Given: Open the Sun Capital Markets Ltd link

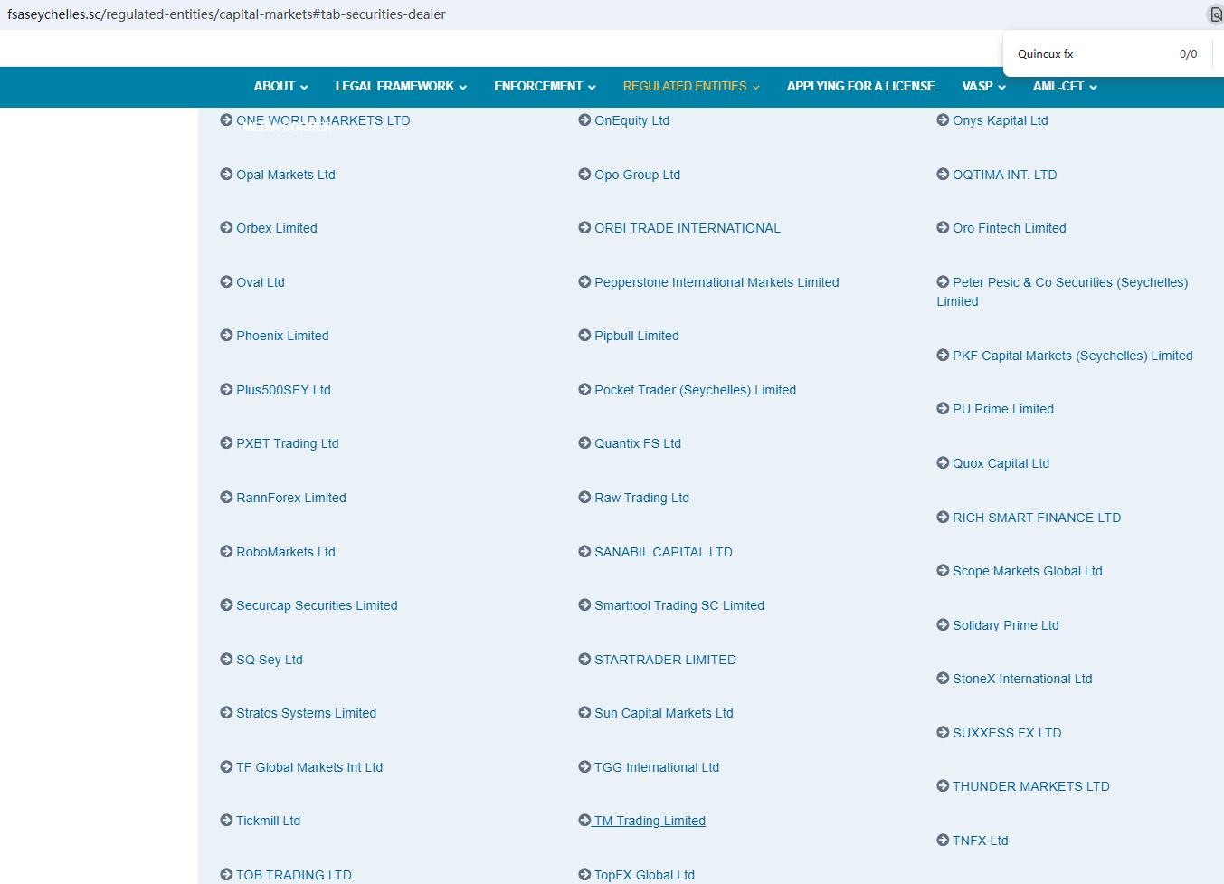Looking at the screenshot, I should (x=663, y=713).
